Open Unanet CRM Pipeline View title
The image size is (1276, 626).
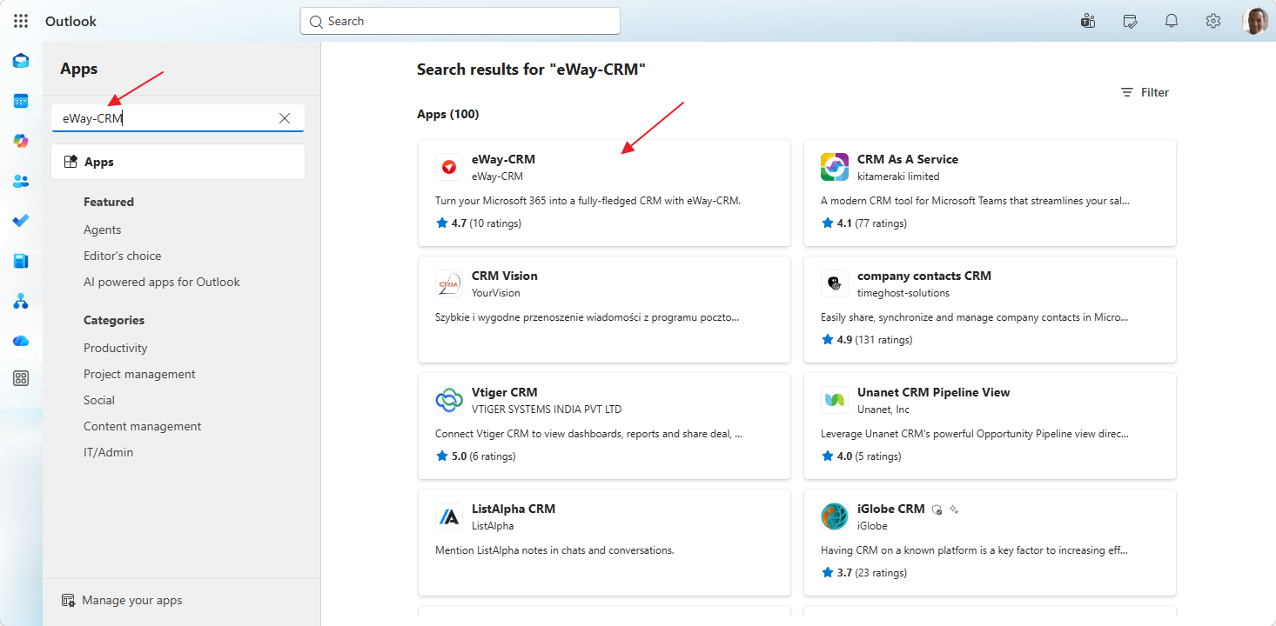click(934, 392)
